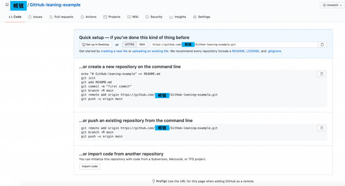The width and height of the screenshot is (345, 186).
Task: Open the Wiki tab
Action: pos(133,17)
